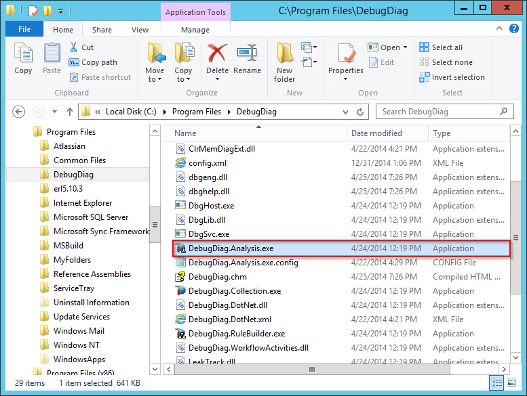Click Application Tools contextual tab header
Image resolution: width=527 pixels, height=396 pixels.
195,12
